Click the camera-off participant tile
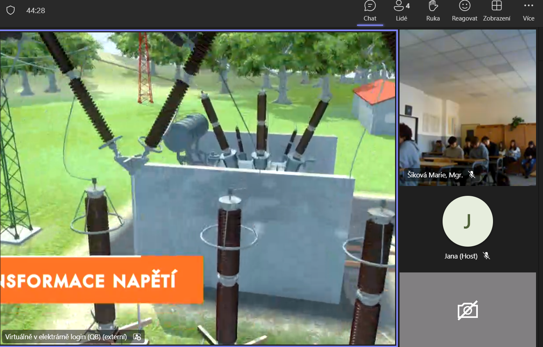543x347 pixels. tap(468, 310)
